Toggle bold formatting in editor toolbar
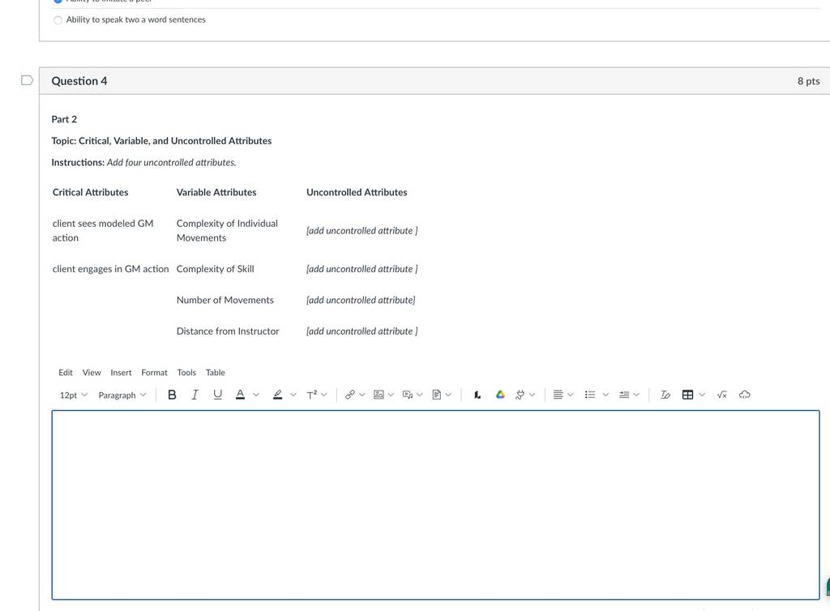The image size is (830, 611). [172, 395]
